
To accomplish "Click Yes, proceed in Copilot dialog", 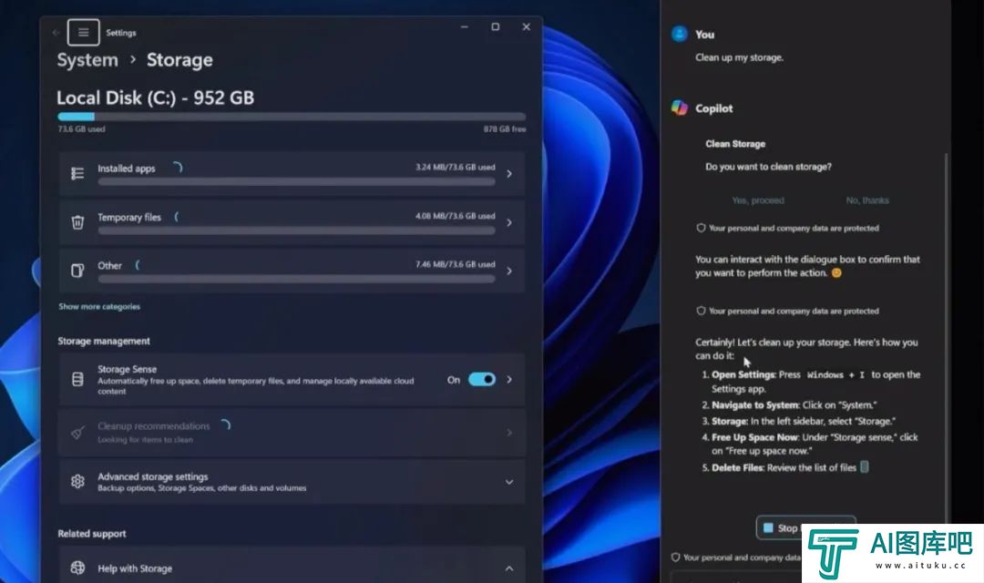I will (x=758, y=200).
